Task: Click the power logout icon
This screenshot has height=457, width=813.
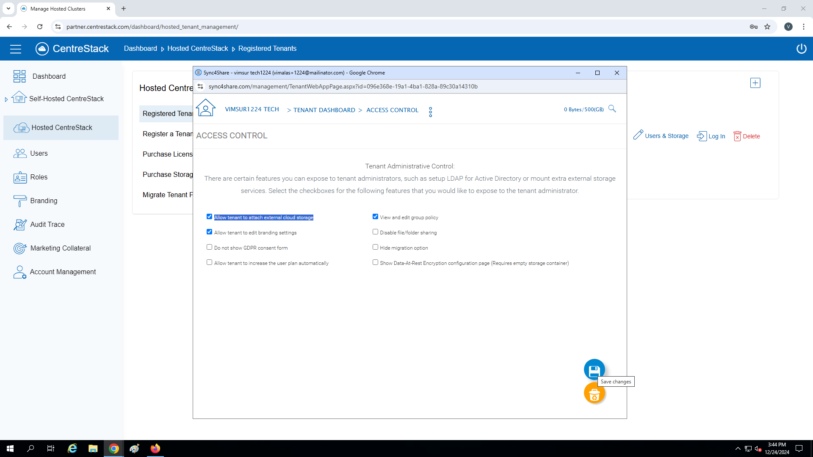Action: coord(801,49)
